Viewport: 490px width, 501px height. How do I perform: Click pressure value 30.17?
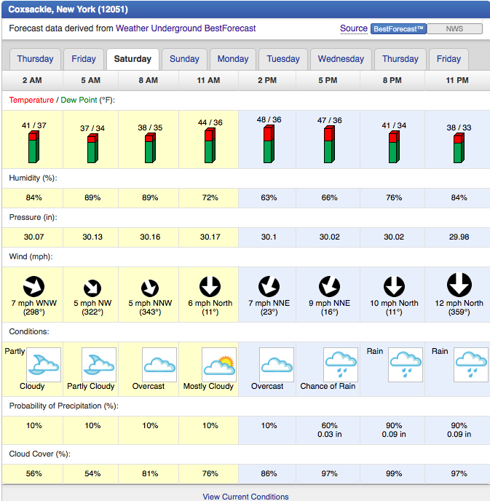(210, 237)
